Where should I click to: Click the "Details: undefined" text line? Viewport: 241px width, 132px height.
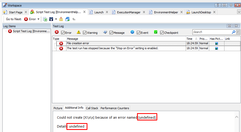71,126
